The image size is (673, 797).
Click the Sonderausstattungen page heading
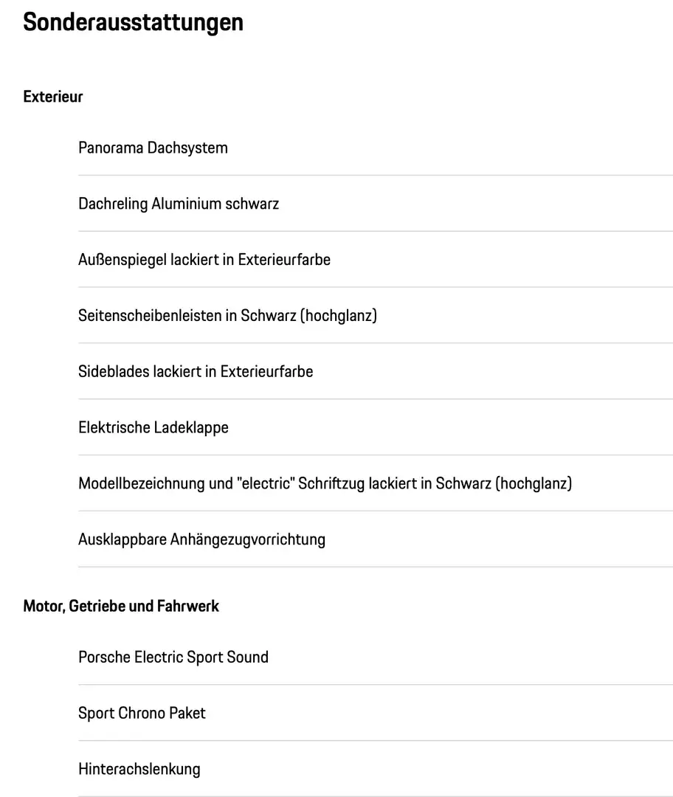[133, 22]
